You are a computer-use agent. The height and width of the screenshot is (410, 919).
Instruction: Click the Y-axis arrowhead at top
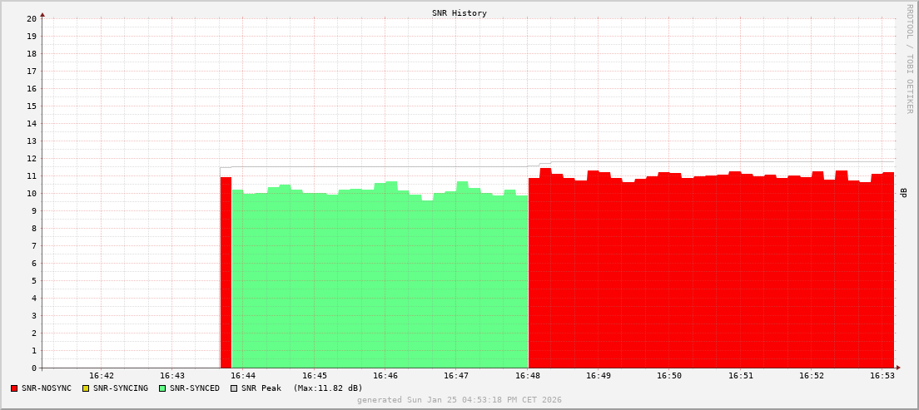point(42,14)
